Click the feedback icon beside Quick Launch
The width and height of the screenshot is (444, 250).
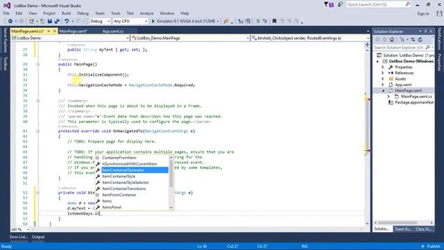[x=340, y=5]
